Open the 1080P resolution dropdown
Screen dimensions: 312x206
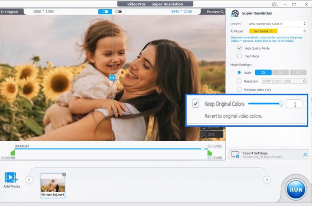coord(284,81)
